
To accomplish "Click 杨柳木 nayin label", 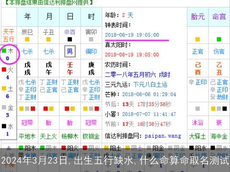I will (x=69, y=136).
